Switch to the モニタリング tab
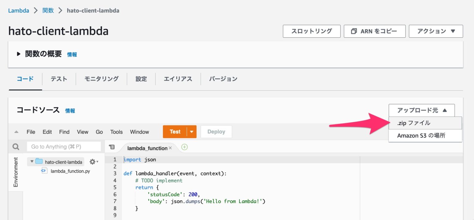 (x=102, y=79)
